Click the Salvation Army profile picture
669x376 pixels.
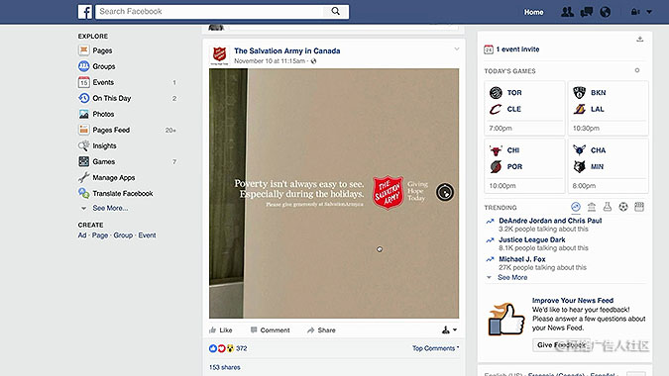pos(219,55)
